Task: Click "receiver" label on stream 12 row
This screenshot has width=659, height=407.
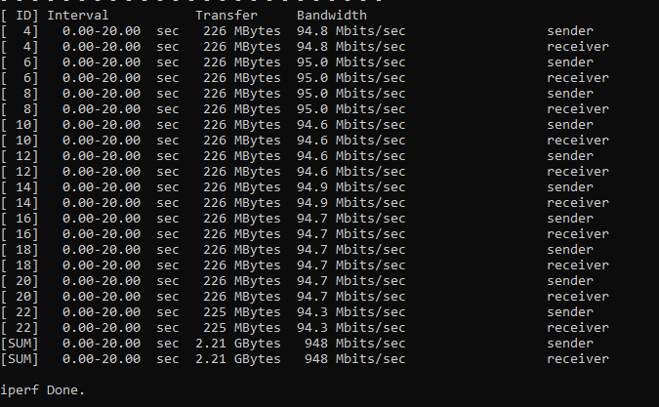Action: click(x=578, y=172)
